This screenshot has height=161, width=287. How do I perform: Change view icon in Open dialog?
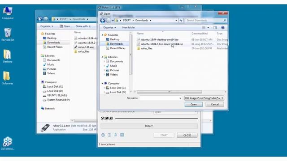point(204,28)
